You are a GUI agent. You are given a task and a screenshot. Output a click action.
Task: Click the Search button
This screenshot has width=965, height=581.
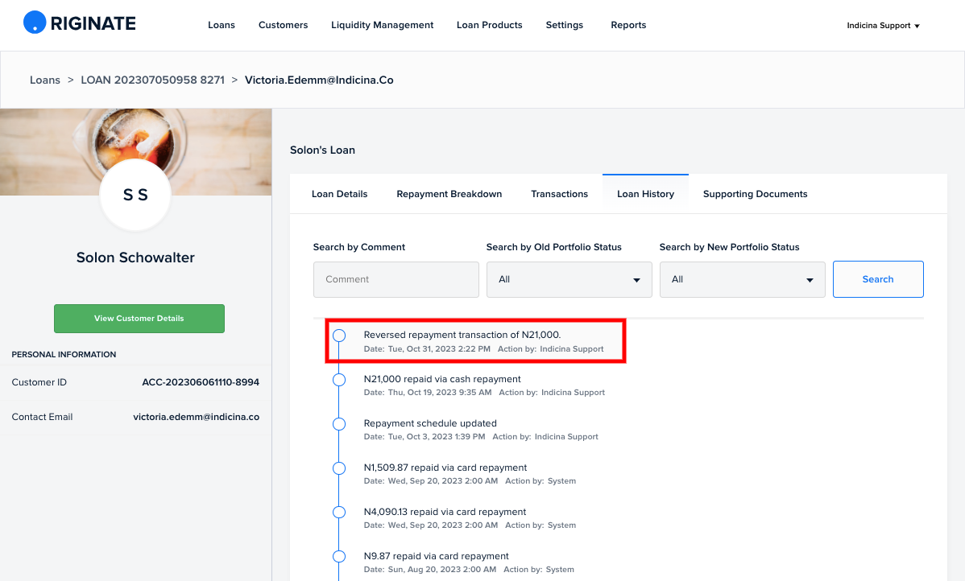(878, 279)
